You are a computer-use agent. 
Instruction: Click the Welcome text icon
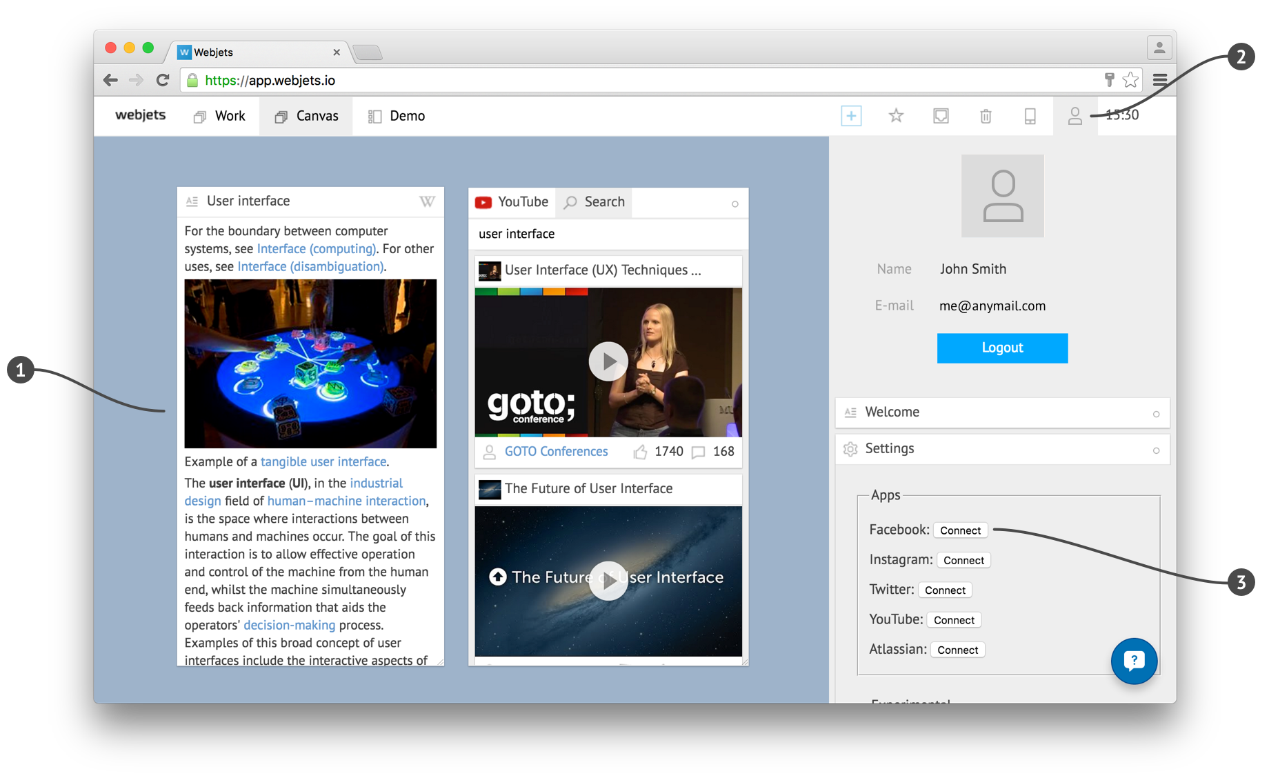[x=850, y=412]
